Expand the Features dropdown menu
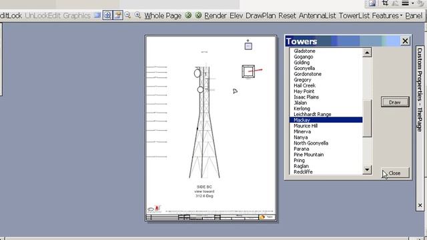The image size is (427, 240). 387,15
